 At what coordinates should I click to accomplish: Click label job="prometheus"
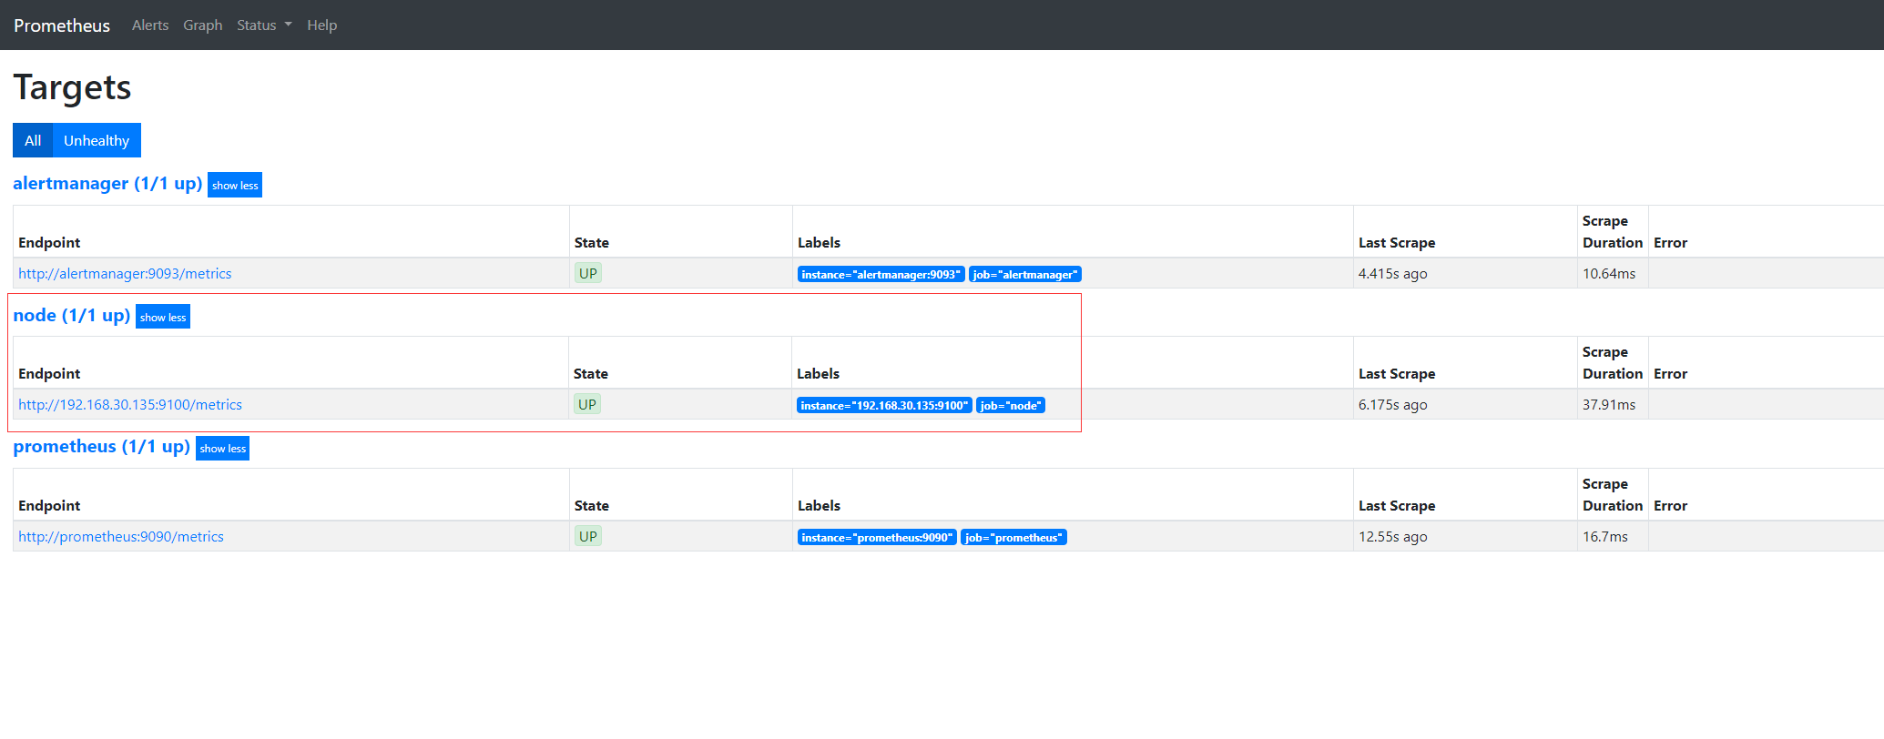[1013, 537]
